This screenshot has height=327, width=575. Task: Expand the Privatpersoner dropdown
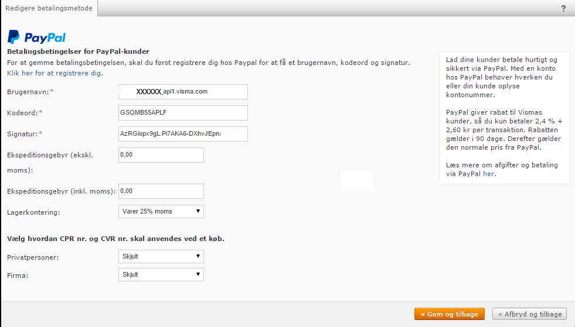tap(161, 257)
